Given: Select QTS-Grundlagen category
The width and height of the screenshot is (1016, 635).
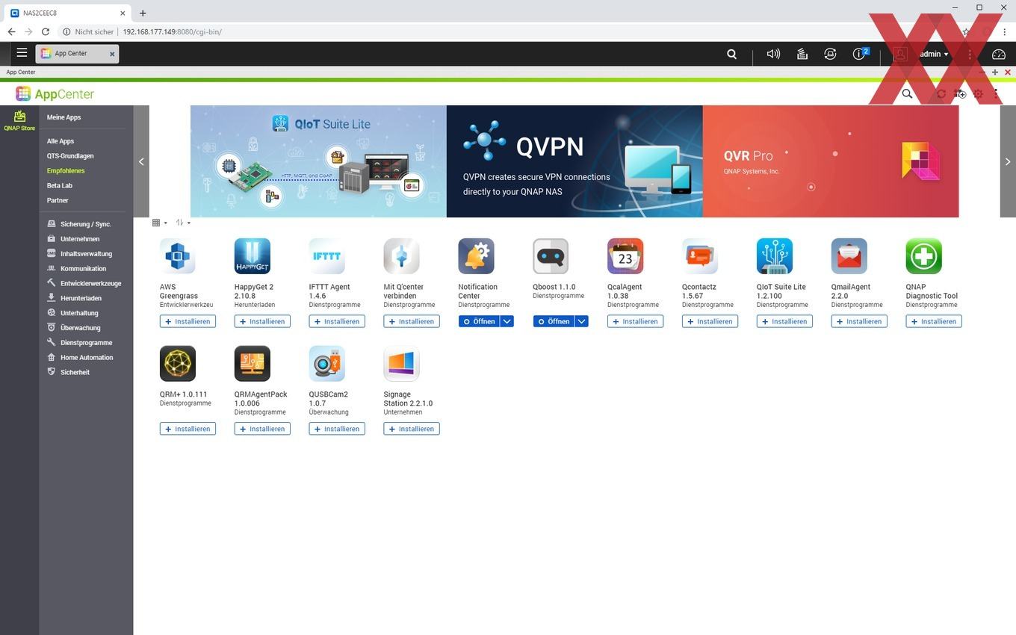Looking at the screenshot, I should tap(70, 156).
